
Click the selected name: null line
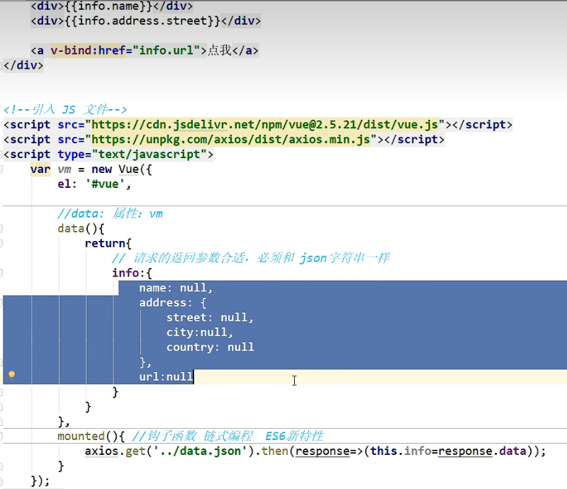coord(176,288)
